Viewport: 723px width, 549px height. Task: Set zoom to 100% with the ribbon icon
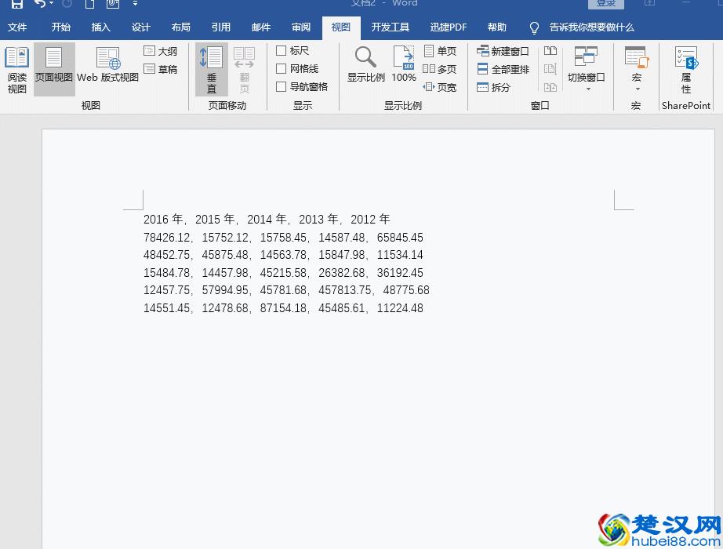point(403,64)
